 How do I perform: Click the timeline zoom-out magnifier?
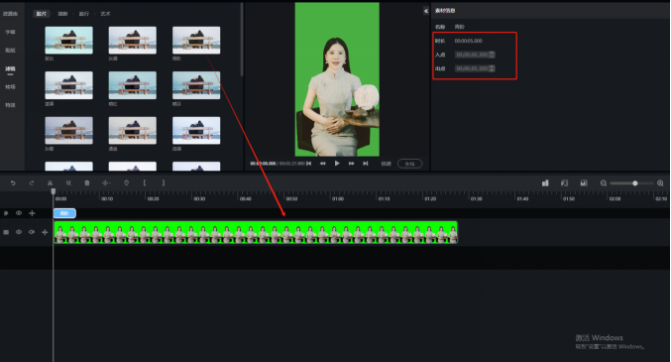click(604, 183)
